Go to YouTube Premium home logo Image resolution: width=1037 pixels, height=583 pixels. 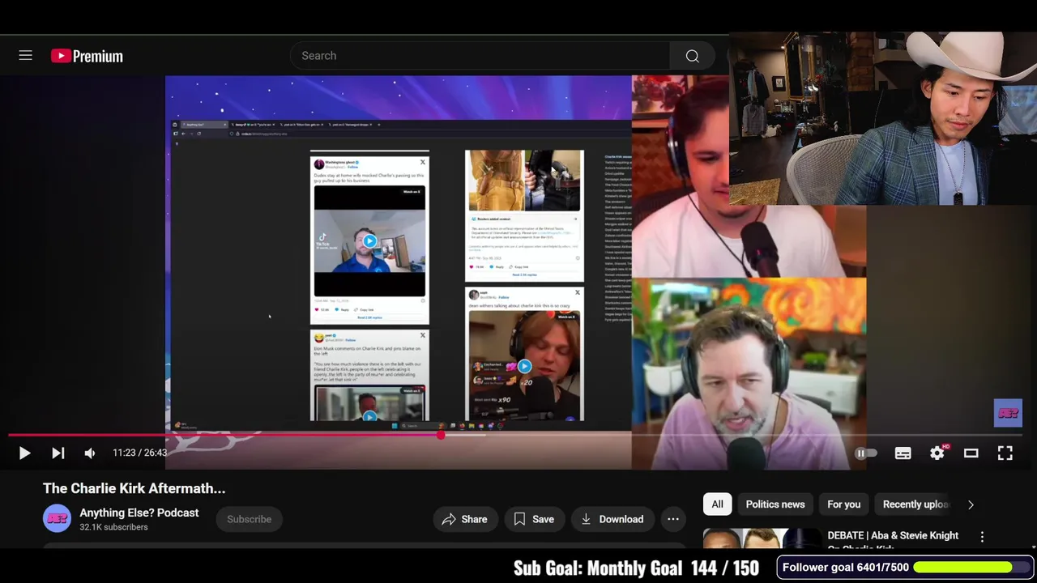[x=87, y=56]
